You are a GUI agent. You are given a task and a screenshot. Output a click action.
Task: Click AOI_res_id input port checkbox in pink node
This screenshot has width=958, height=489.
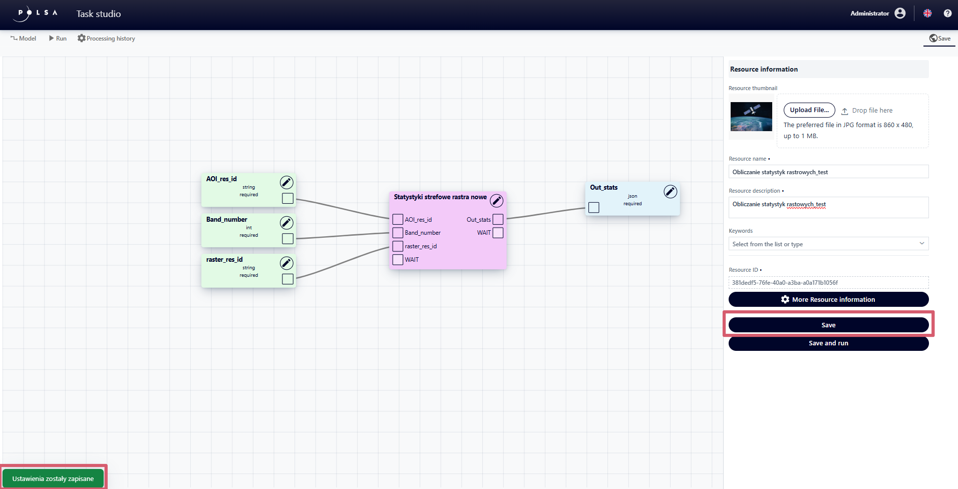click(x=398, y=219)
